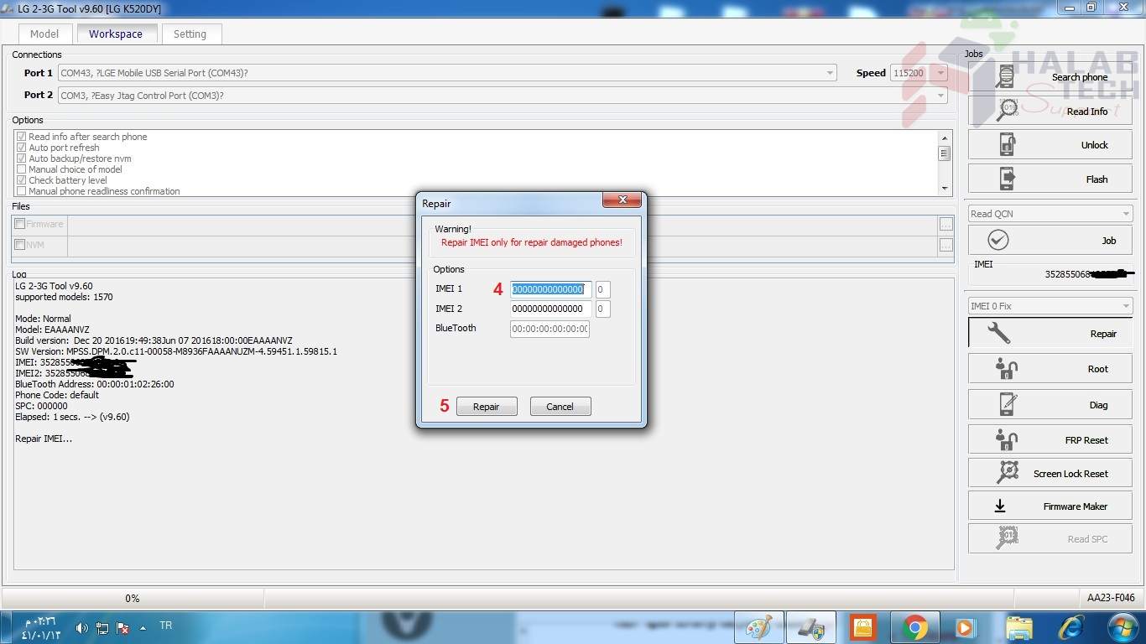Screen dimensions: 1146x644
Task: Click the Read Info button label
Action: coord(1087,112)
